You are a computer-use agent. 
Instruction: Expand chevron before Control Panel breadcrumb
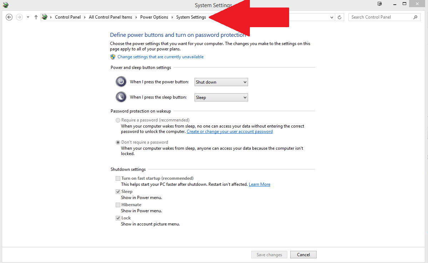click(x=51, y=17)
